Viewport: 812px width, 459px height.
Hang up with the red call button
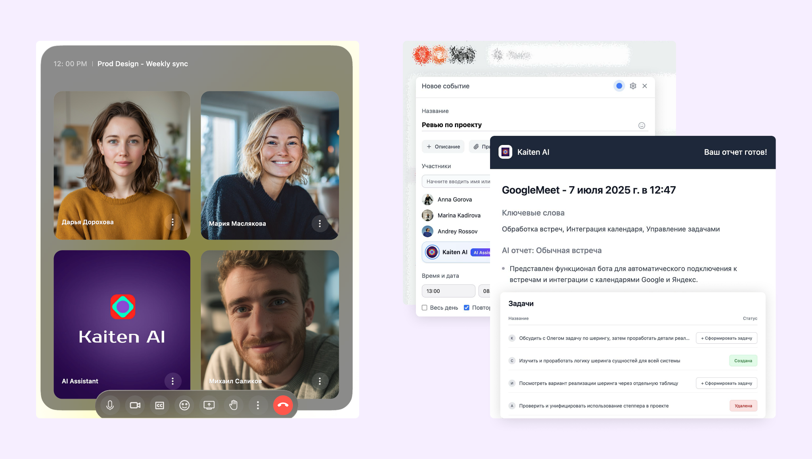click(x=283, y=405)
